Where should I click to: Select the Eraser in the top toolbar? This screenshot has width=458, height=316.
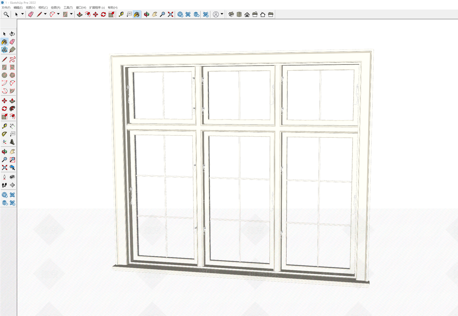[31, 14]
